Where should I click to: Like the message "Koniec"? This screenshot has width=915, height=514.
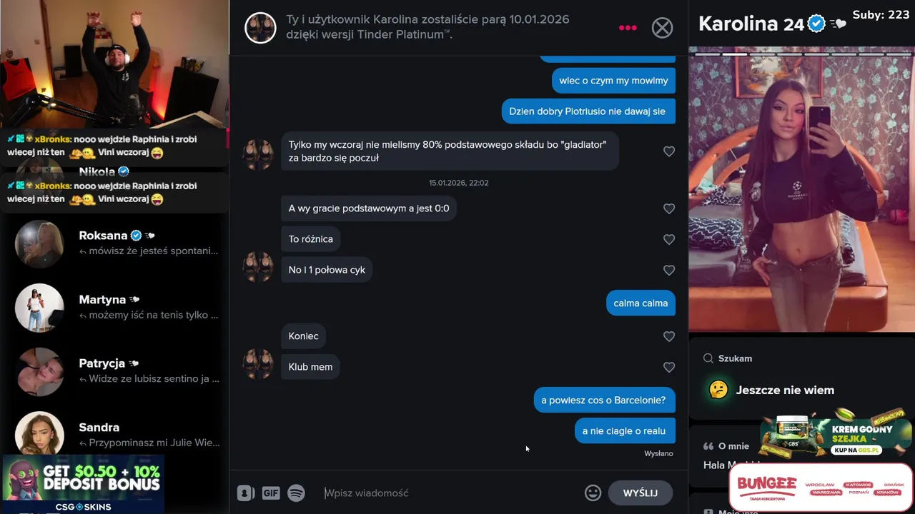[x=669, y=336]
